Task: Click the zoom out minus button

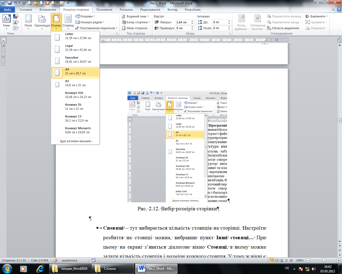Action: pyautogui.click(x=308, y=260)
